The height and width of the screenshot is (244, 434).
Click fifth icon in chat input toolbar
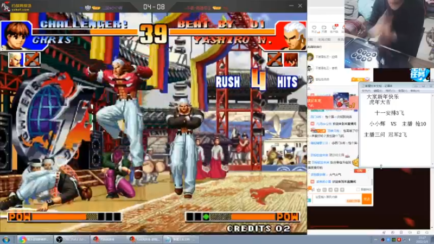pyautogui.click(x=336, y=190)
